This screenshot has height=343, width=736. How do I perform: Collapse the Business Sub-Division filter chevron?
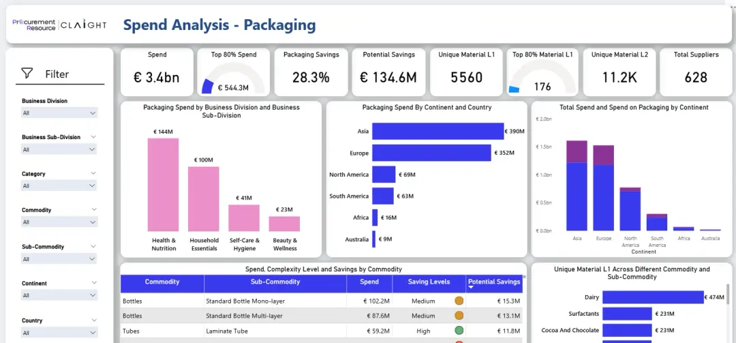[93, 137]
